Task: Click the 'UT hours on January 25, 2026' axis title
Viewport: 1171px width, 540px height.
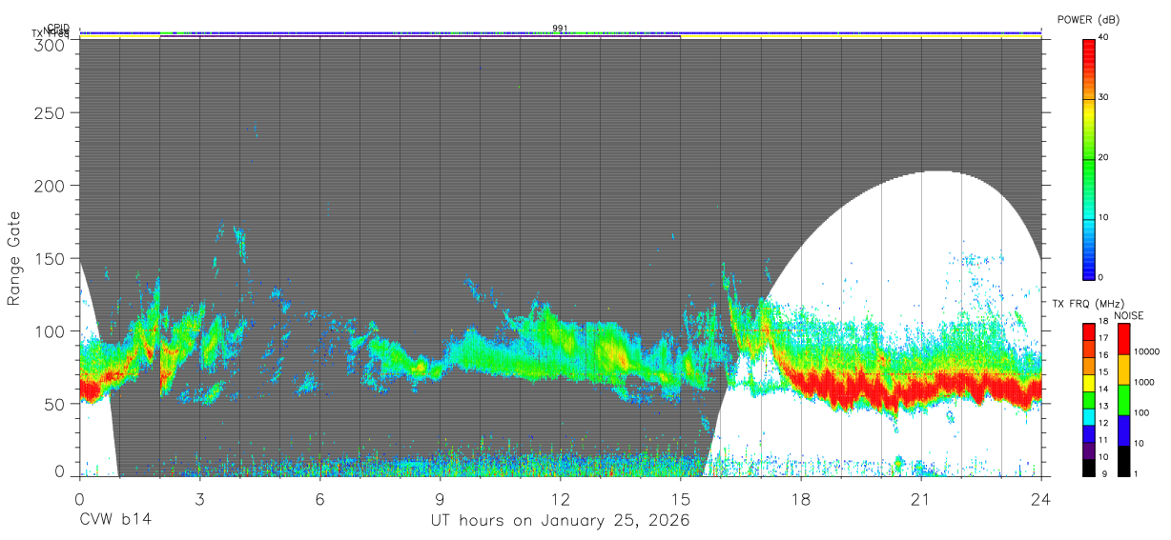Action: coord(562,521)
